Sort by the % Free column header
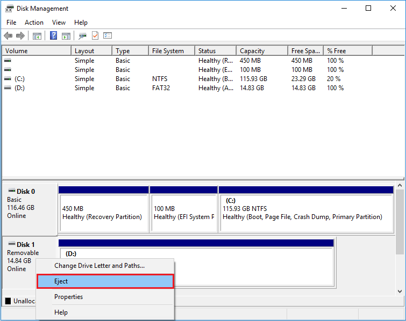 click(348, 50)
